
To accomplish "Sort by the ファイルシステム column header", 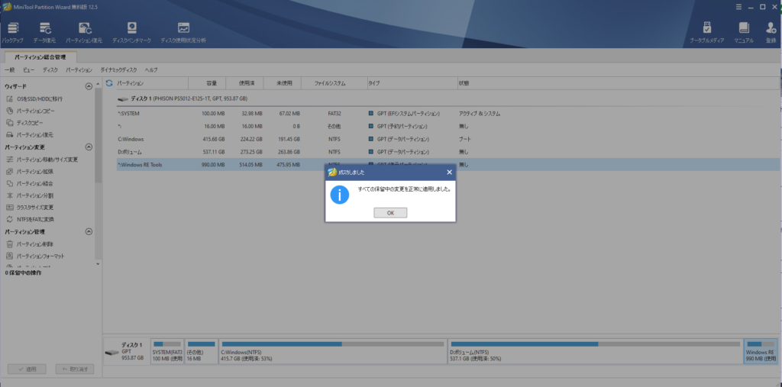I will coord(334,83).
